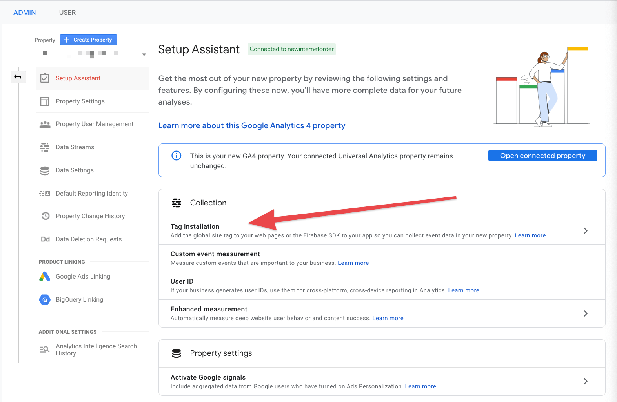Select the Custom event measurement row title

tap(215, 254)
